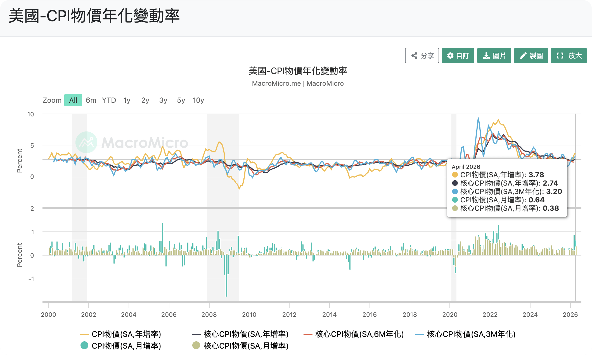Click the tooltip value 3.78
This screenshot has width=592, height=355.
(x=536, y=175)
